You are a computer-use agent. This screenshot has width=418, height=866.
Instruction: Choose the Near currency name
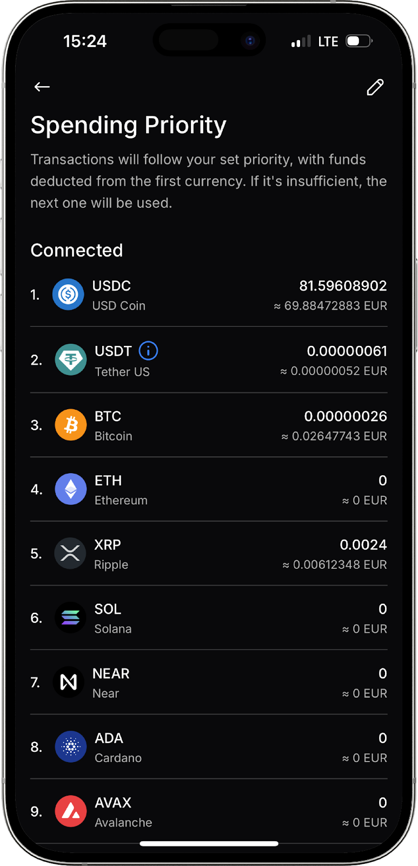(x=105, y=693)
